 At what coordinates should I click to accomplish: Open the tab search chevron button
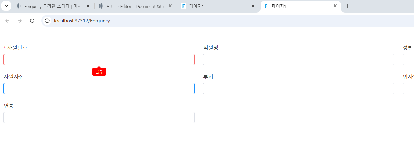pyautogui.click(x=6, y=6)
